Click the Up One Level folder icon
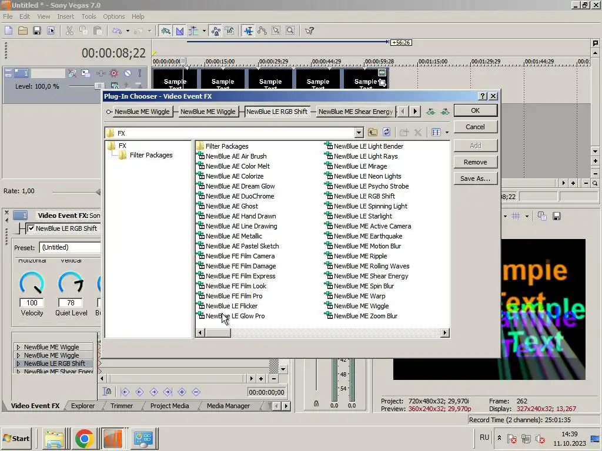 372,132
